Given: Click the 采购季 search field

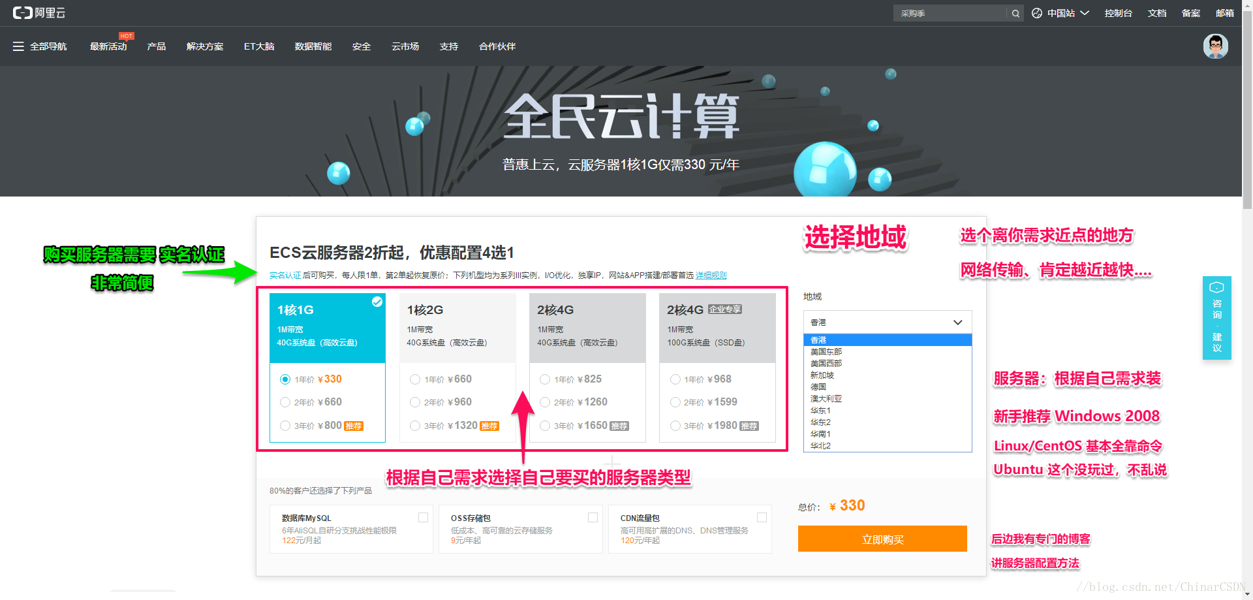Looking at the screenshot, I should click(x=950, y=13).
